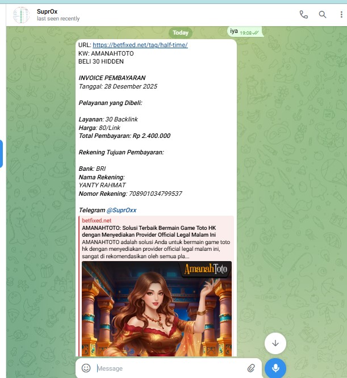The height and width of the screenshot is (378, 347).
Task: Open the three-dot more options menu
Action: pyautogui.click(x=340, y=15)
